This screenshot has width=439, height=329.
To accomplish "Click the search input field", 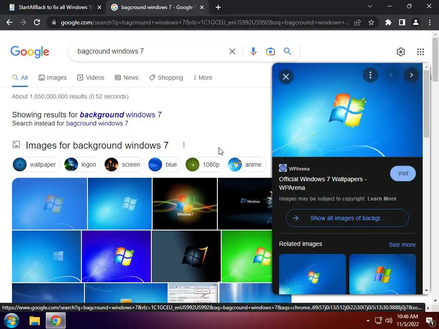I will [151, 51].
